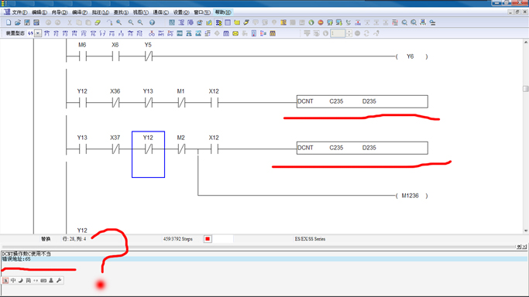The width and height of the screenshot is (529, 297).
Task: Click the red indicator square in status bar
Action: (x=208, y=239)
